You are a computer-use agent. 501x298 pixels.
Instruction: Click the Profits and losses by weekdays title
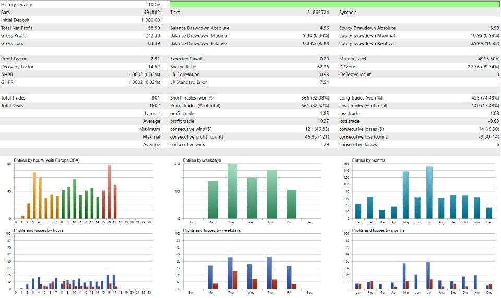click(212, 230)
